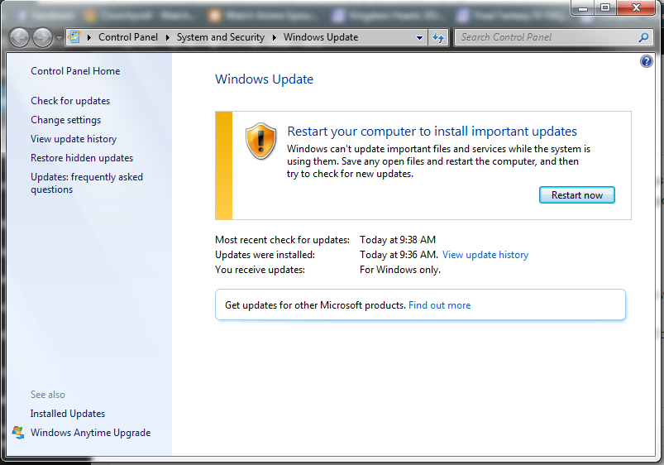Open View update history in sidebar
The width and height of the screenshot is (664, 465).
click(74, 139)
